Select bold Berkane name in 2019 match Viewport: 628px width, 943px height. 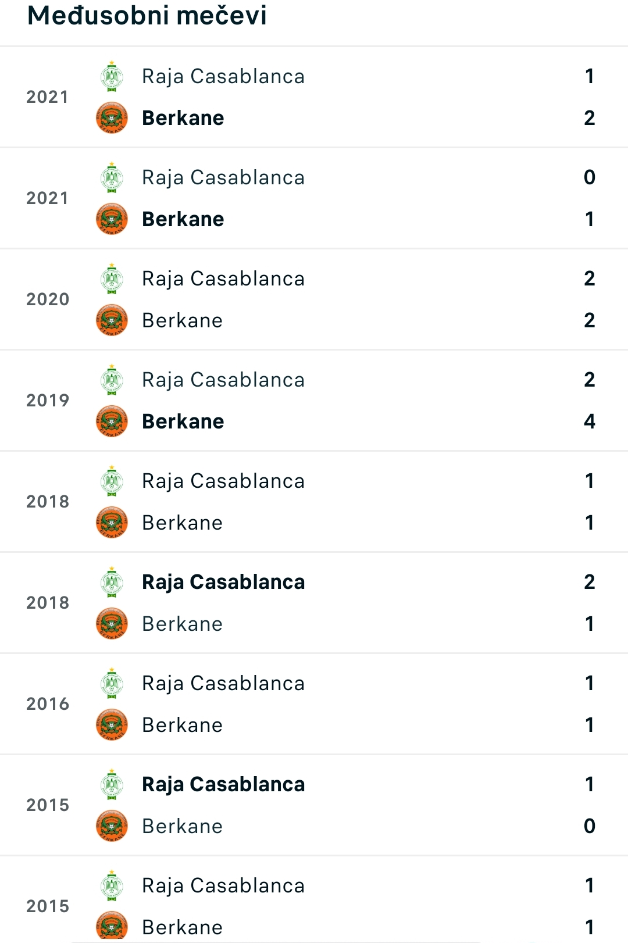pyautogui.click(x=183, y=422)
